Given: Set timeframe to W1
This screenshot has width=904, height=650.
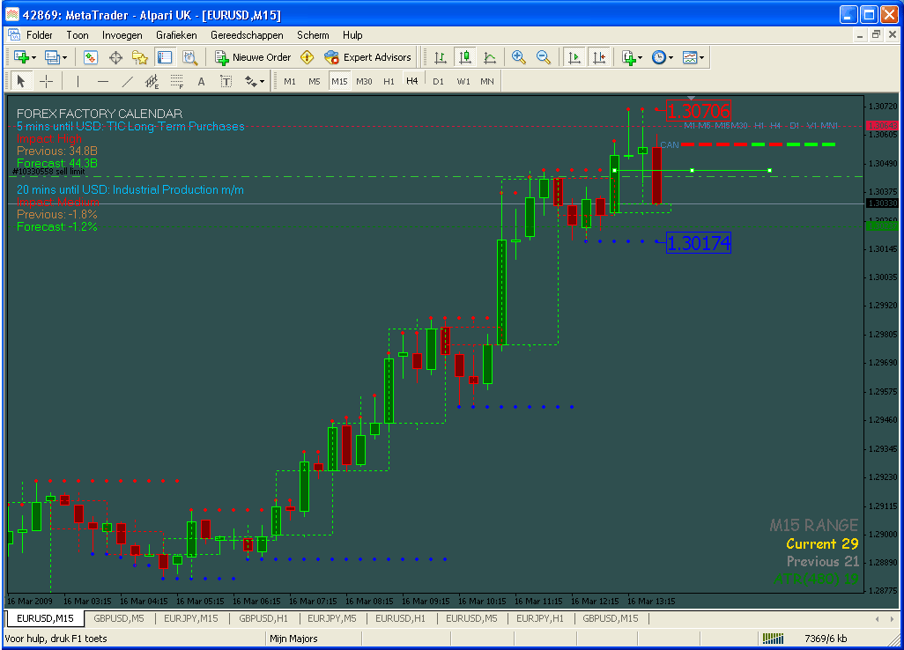Looking at the screenshot, I should [x=463, y=81].
